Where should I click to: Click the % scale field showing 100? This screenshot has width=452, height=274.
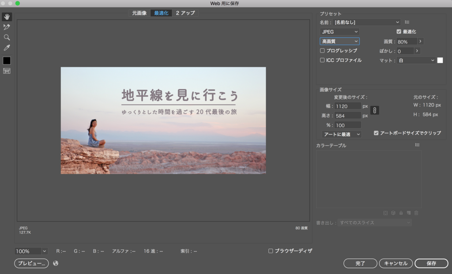coord(348,125)
